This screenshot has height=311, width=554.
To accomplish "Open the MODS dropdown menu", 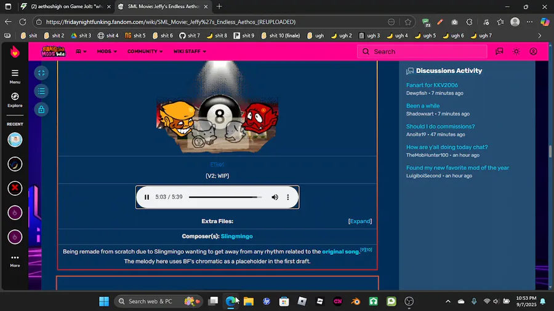I will click(106, 52).
